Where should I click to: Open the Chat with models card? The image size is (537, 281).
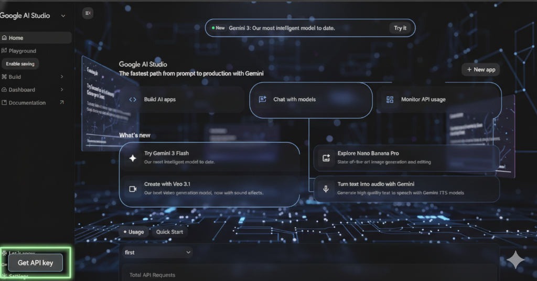pos(311,100)
